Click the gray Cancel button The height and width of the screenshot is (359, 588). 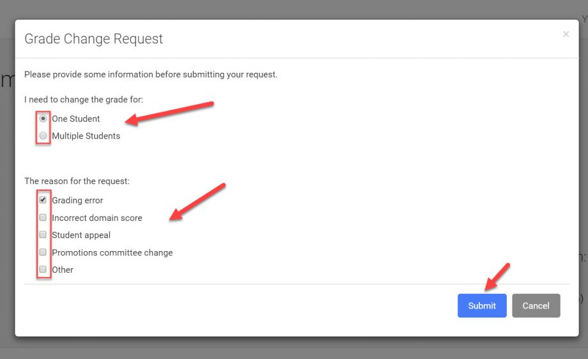(536, 305)
